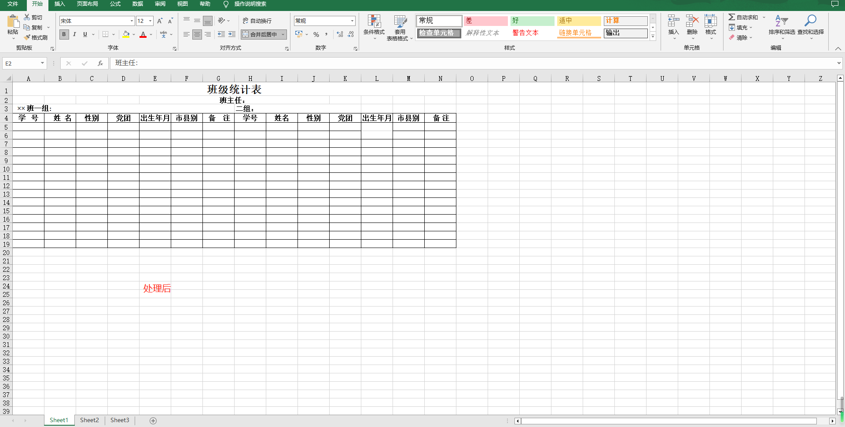
Task: Apply the 好 cell style
Action: 533,20
